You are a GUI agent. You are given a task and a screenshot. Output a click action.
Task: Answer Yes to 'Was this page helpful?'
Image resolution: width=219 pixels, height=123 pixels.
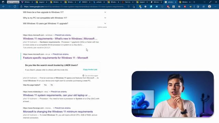(45, 85)
